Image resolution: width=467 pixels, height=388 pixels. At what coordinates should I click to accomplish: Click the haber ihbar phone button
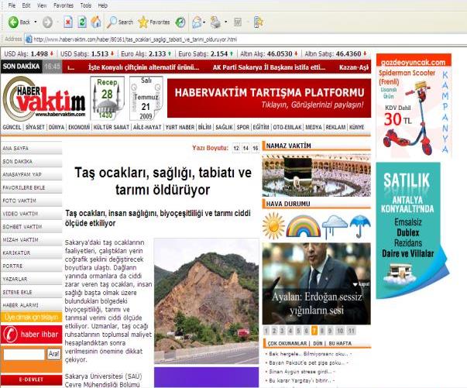click(31, 335)
